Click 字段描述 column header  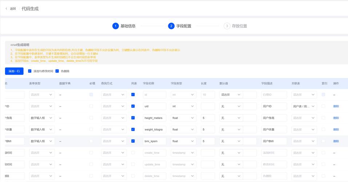click(267, 83)
